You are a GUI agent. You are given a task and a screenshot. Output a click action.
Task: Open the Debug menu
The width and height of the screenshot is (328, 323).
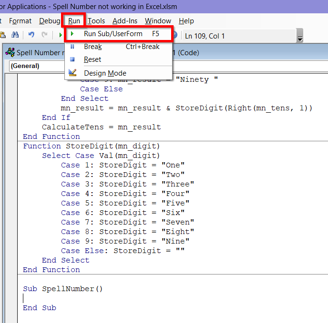[x=50, y=21]
